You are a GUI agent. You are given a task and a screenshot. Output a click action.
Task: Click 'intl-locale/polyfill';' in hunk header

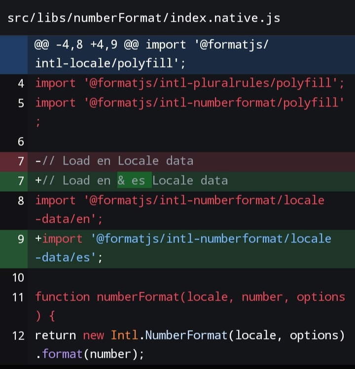[x=110, y=64]
